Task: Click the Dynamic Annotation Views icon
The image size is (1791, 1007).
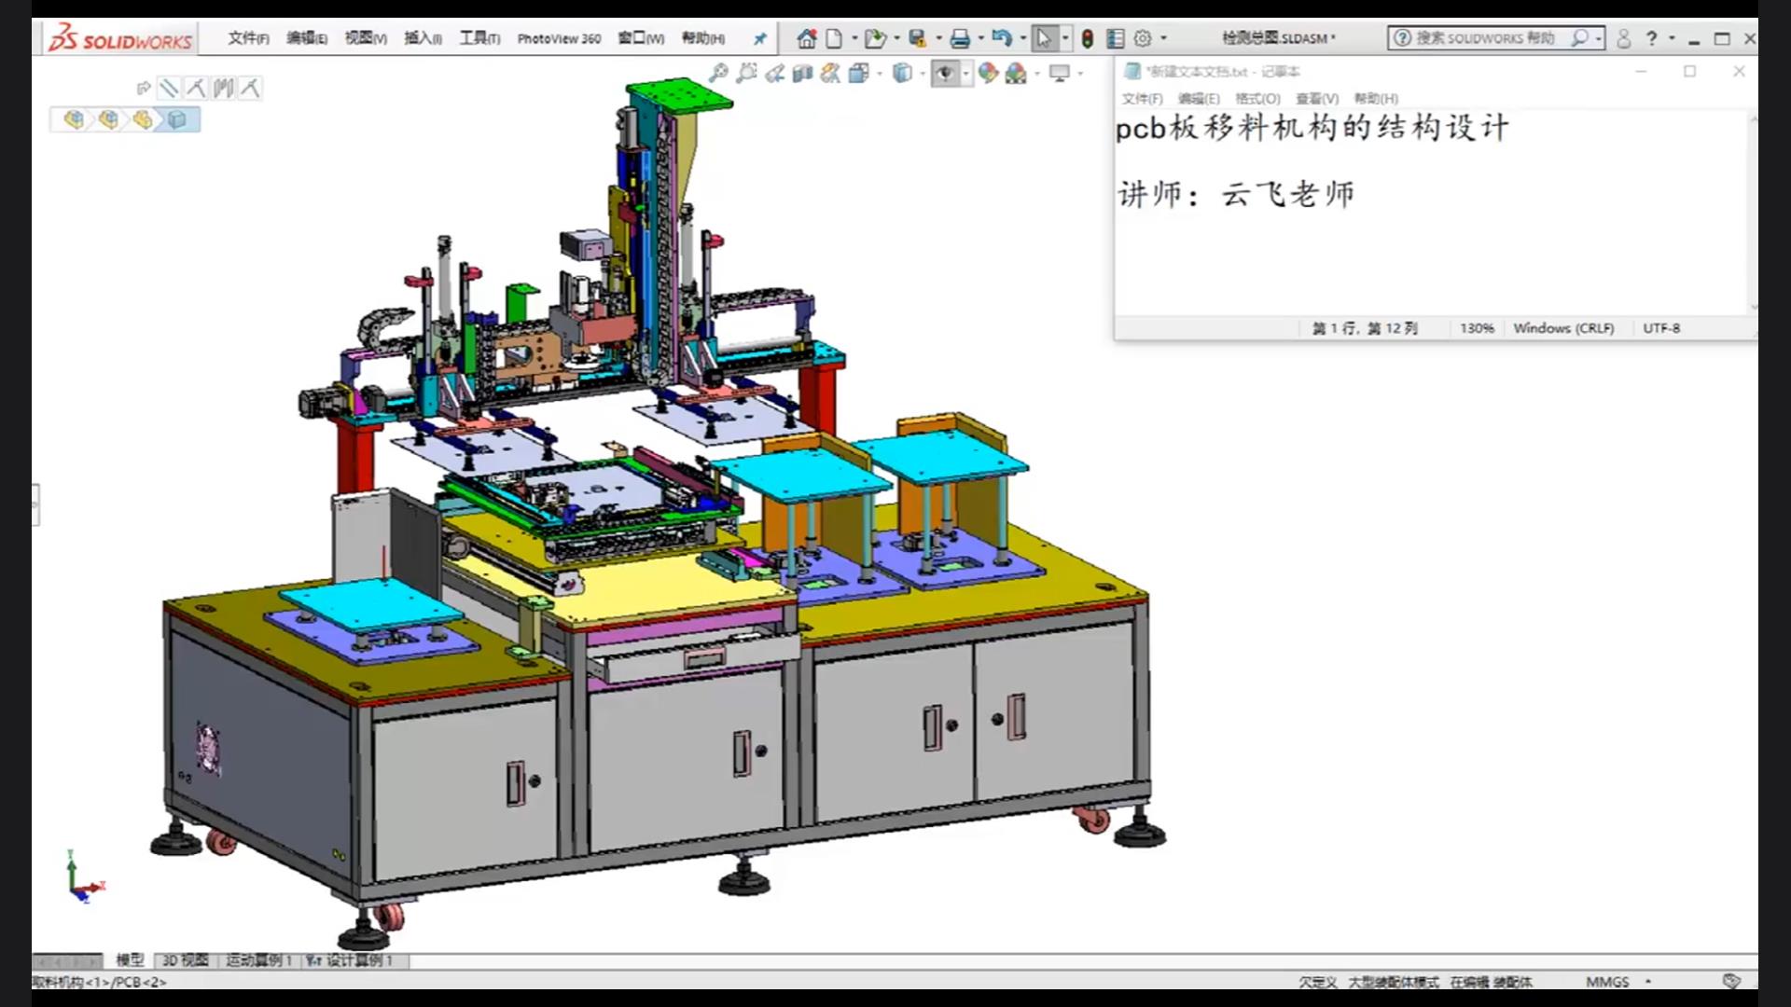Action: [x=830, y=73]
